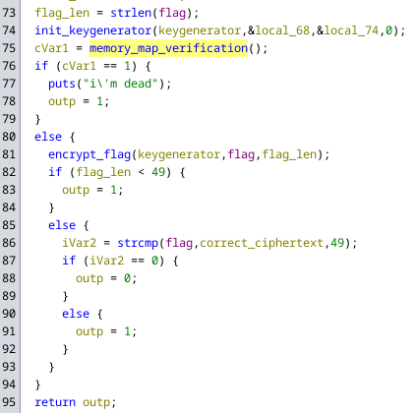417x413 pixels.
Task: Click the keygenerator argument in encrypt_flag
Action: coord(179,154)
